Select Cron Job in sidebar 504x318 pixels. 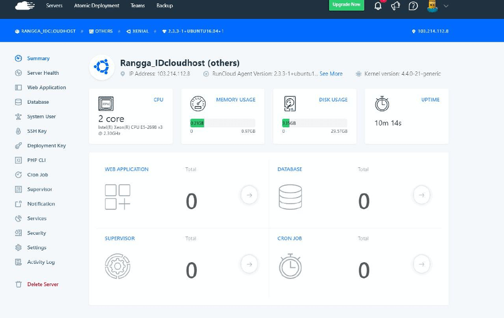pos(37,175)
